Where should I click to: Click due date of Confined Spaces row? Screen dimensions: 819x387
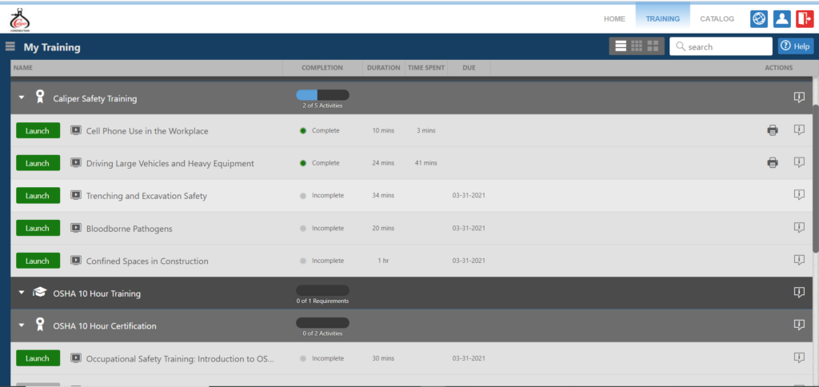click(x=469, y=261)
